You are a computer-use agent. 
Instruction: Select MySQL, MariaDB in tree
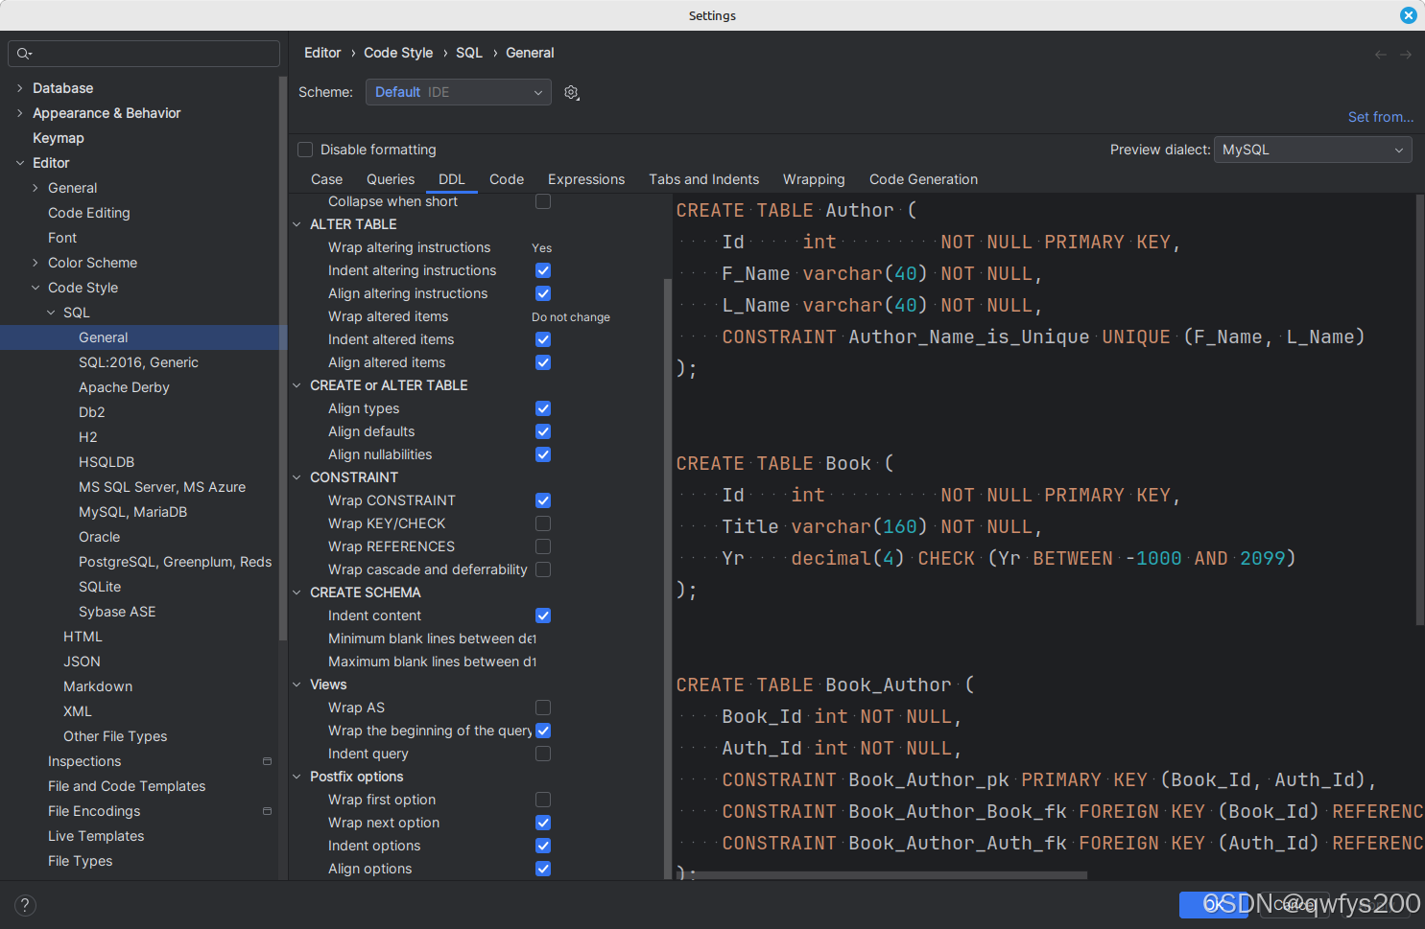[x=132, y=512]
